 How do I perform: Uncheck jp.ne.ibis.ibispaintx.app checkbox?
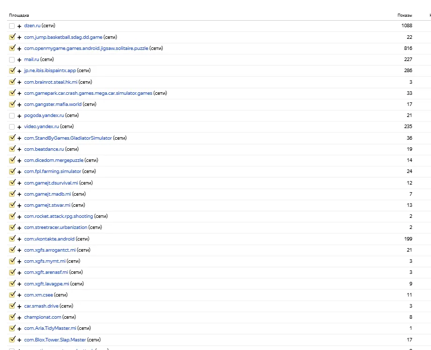(x=12, y=71)
